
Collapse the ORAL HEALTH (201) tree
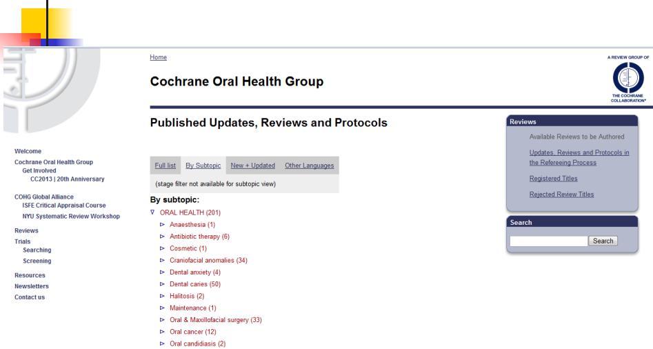[x=152, y=212]
